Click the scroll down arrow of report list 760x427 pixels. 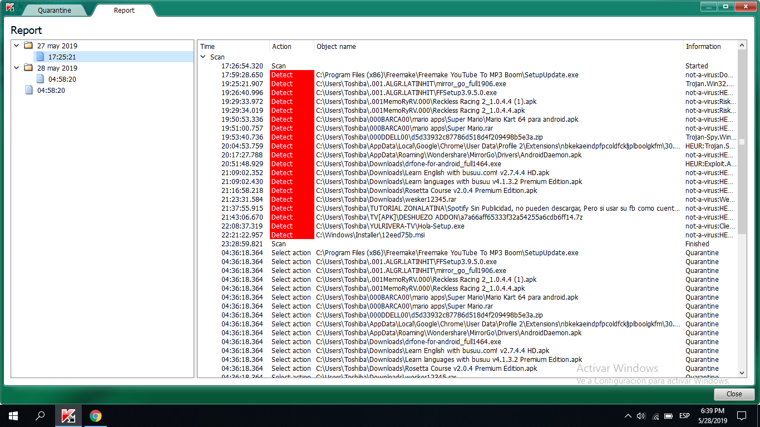click(742, 373)
